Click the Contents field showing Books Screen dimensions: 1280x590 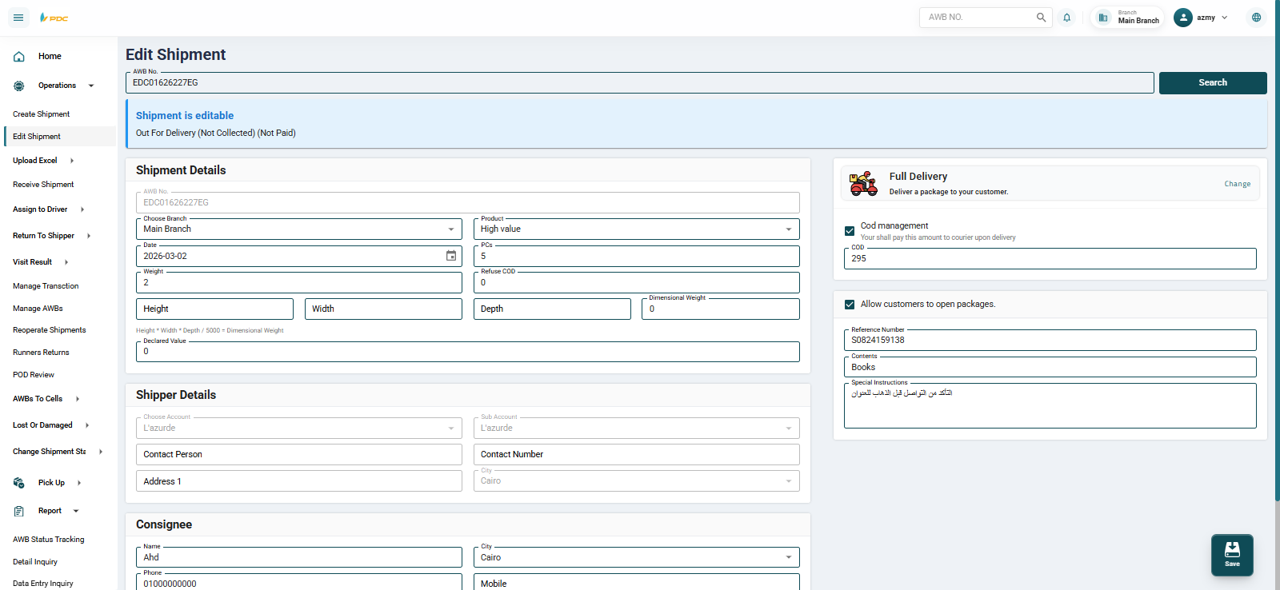pos(1050,367)
